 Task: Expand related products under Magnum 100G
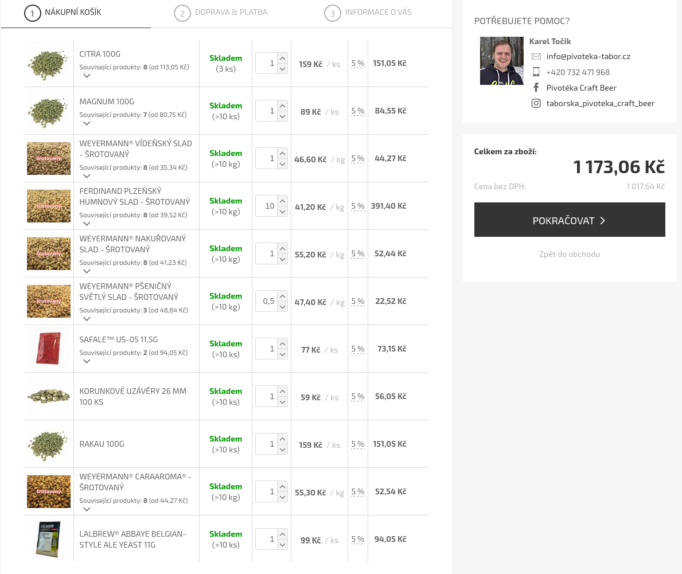click(x=87, y=123)
